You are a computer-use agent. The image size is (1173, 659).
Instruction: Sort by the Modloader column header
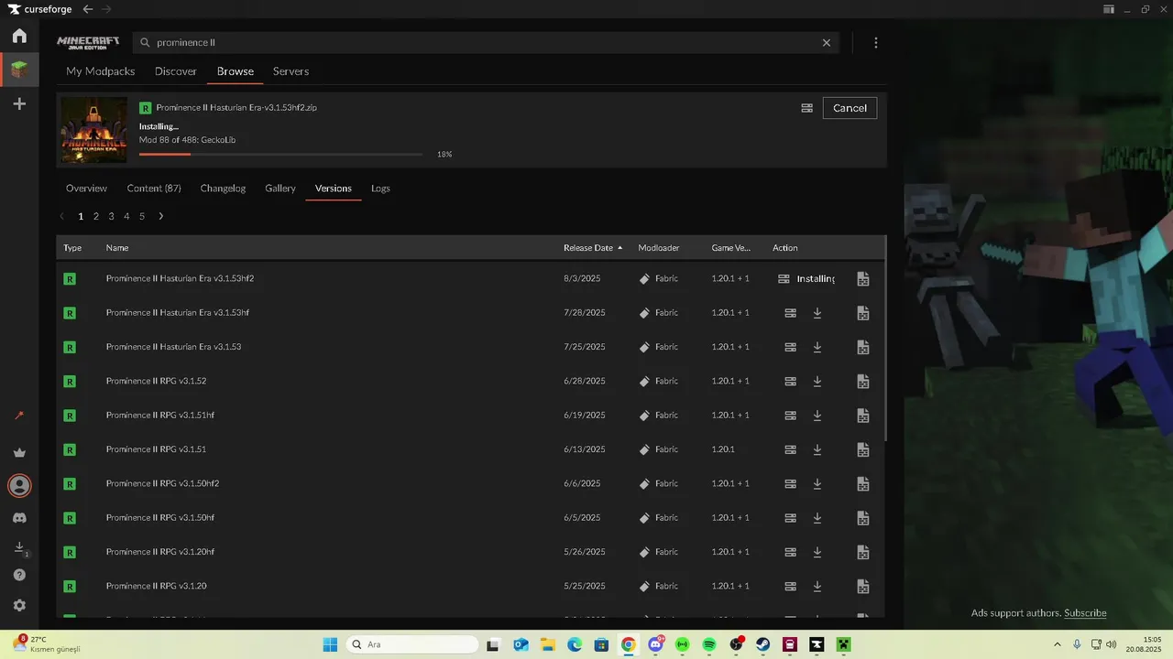click(x=659, y=248)
